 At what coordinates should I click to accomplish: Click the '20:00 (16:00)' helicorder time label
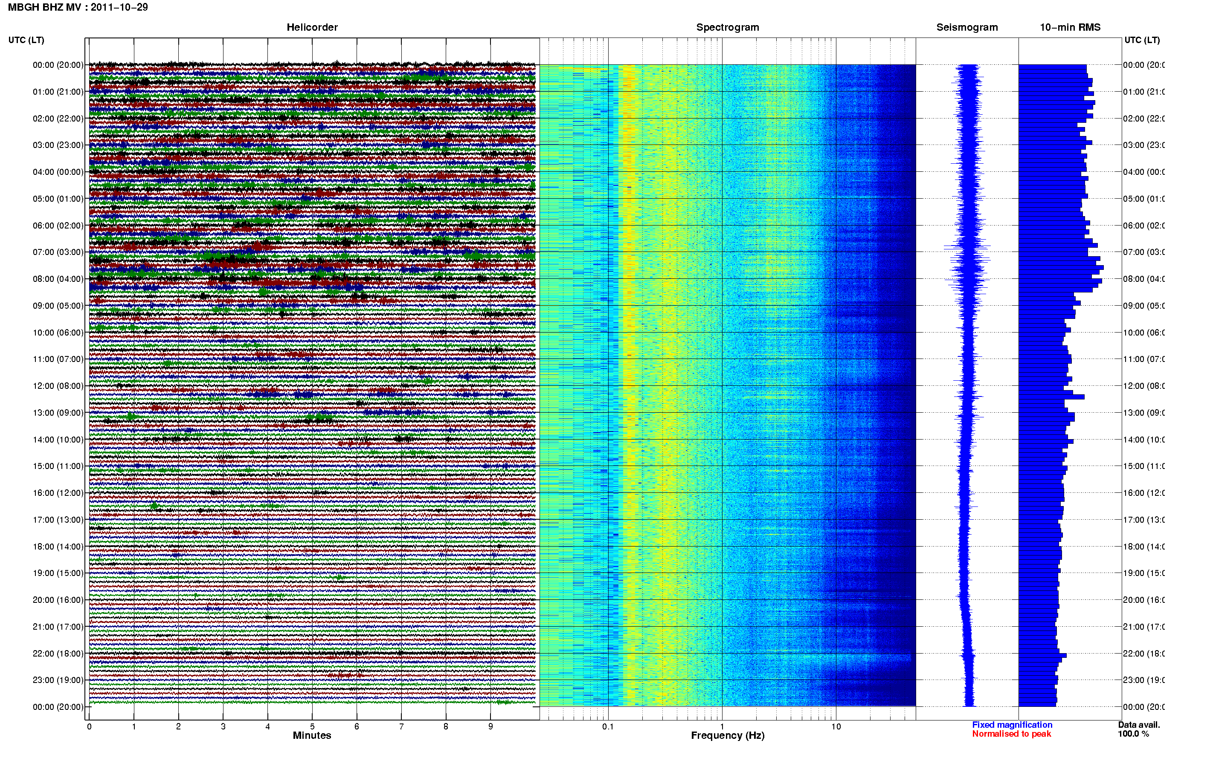coord(58,600)
